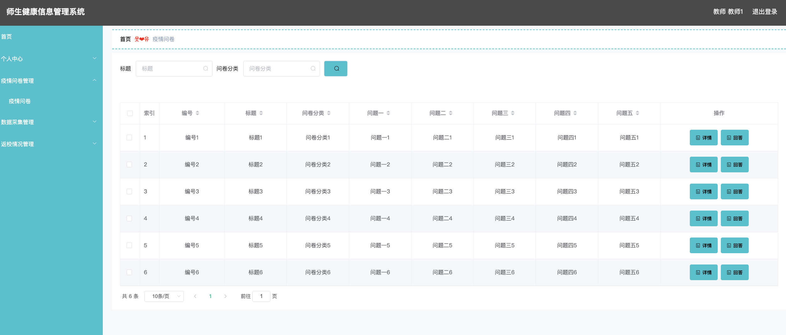786x335 pixels.
Task: Sort by 问题二 column arrows
Action: (451, 113)
